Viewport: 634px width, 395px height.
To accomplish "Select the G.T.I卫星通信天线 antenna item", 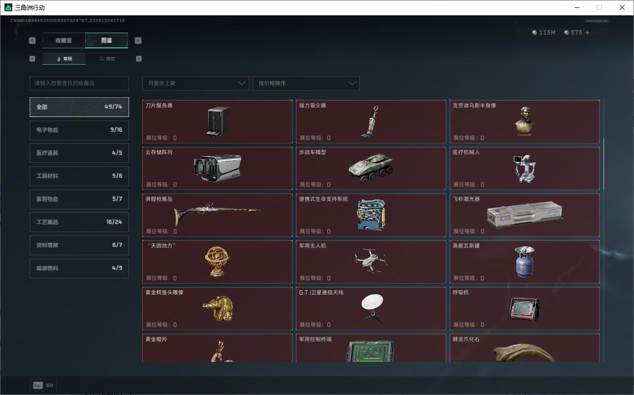I will 371,309.
